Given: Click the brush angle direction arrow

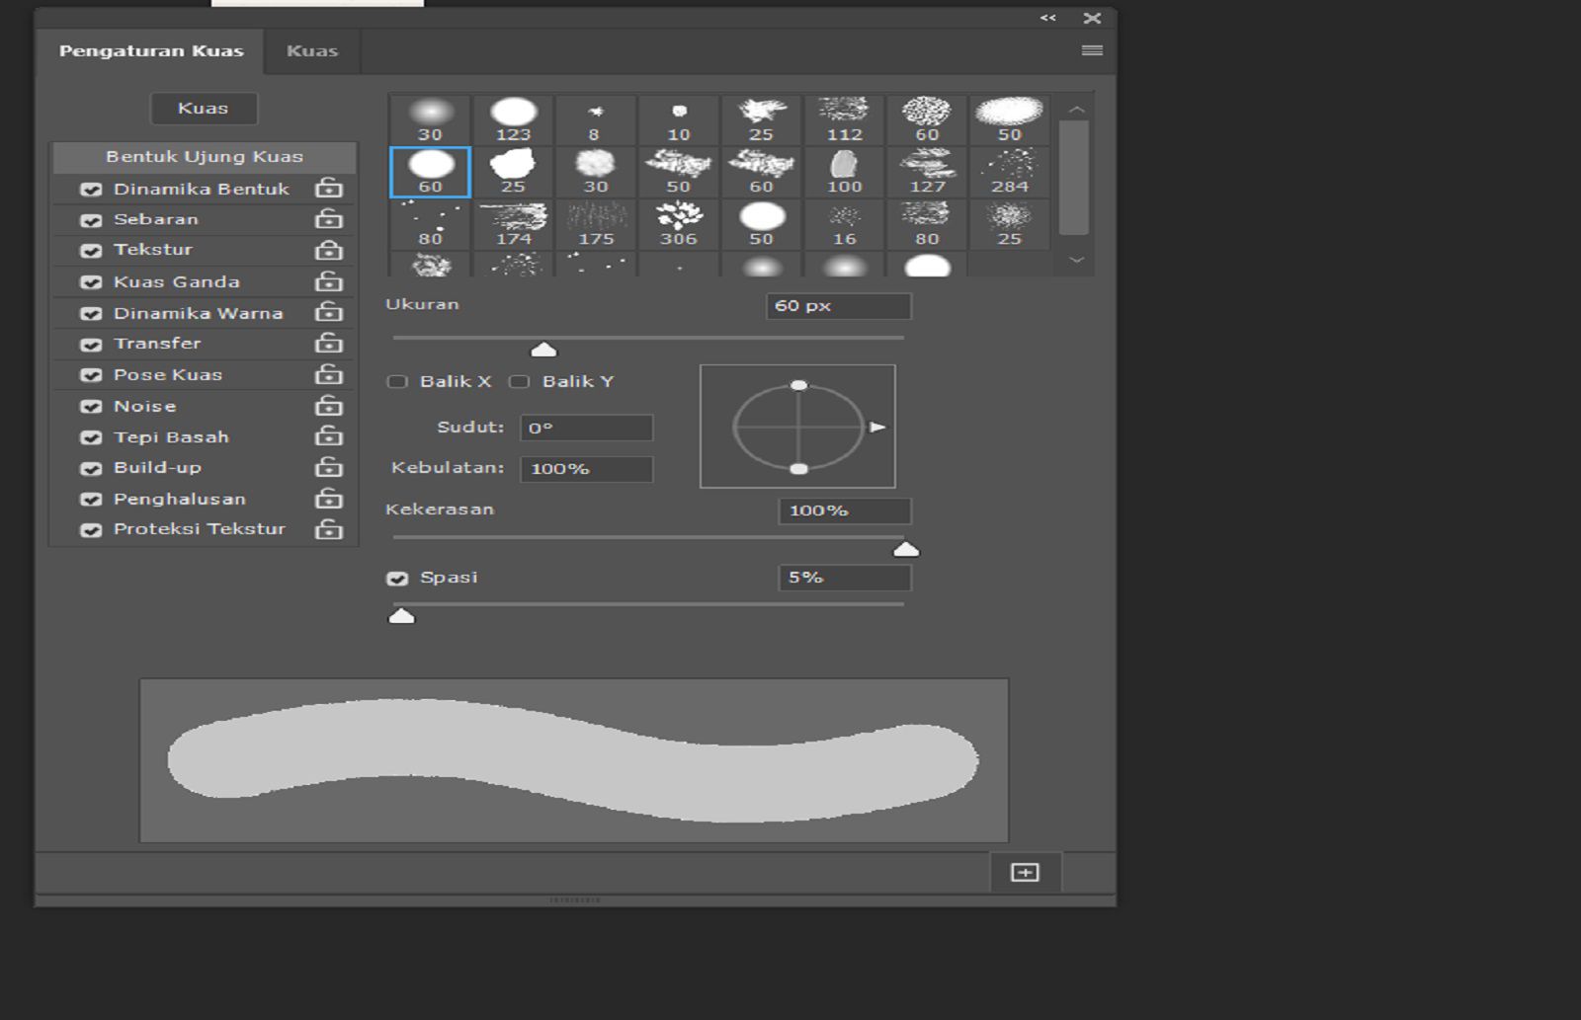Looking at the screenshot, I should pos(876,428).
